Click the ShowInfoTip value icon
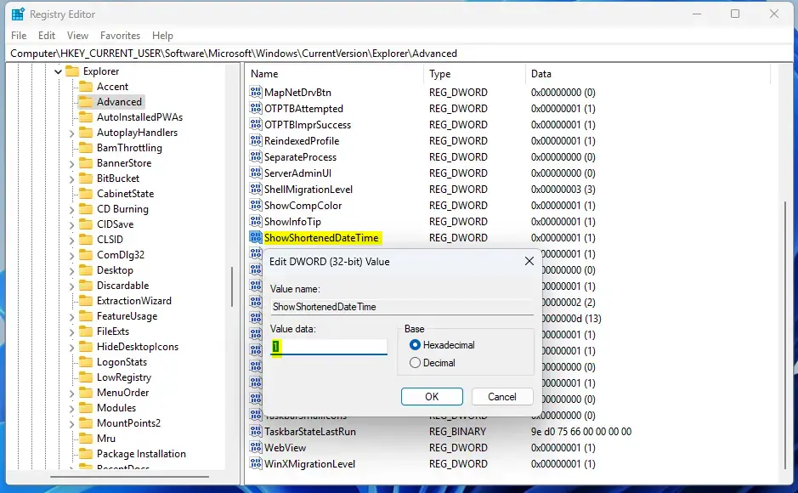 click(x=256, y=221)
